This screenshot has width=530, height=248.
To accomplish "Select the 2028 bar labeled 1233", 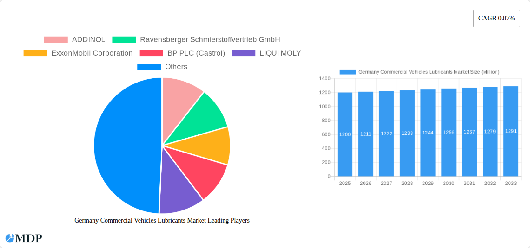I will click(x=407, y=133).
